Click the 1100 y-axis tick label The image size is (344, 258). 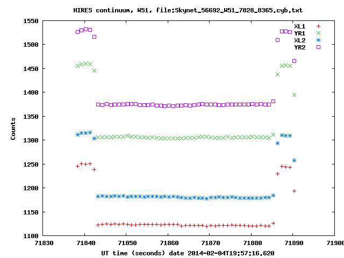pos(31,236)
